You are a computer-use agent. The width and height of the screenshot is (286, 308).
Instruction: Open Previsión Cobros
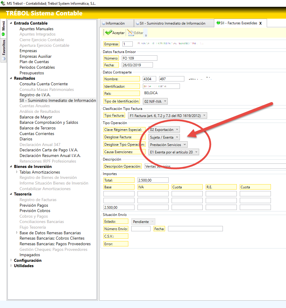click(x=35, y=211)
